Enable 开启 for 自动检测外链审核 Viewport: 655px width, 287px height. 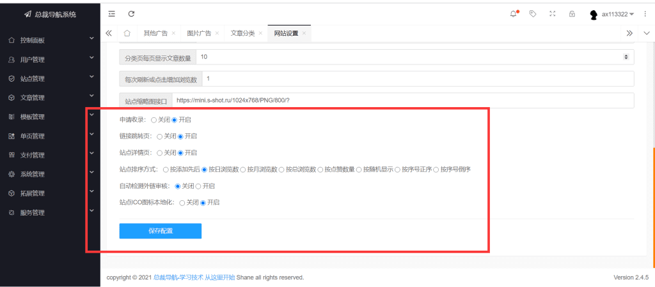coord(198,186)
